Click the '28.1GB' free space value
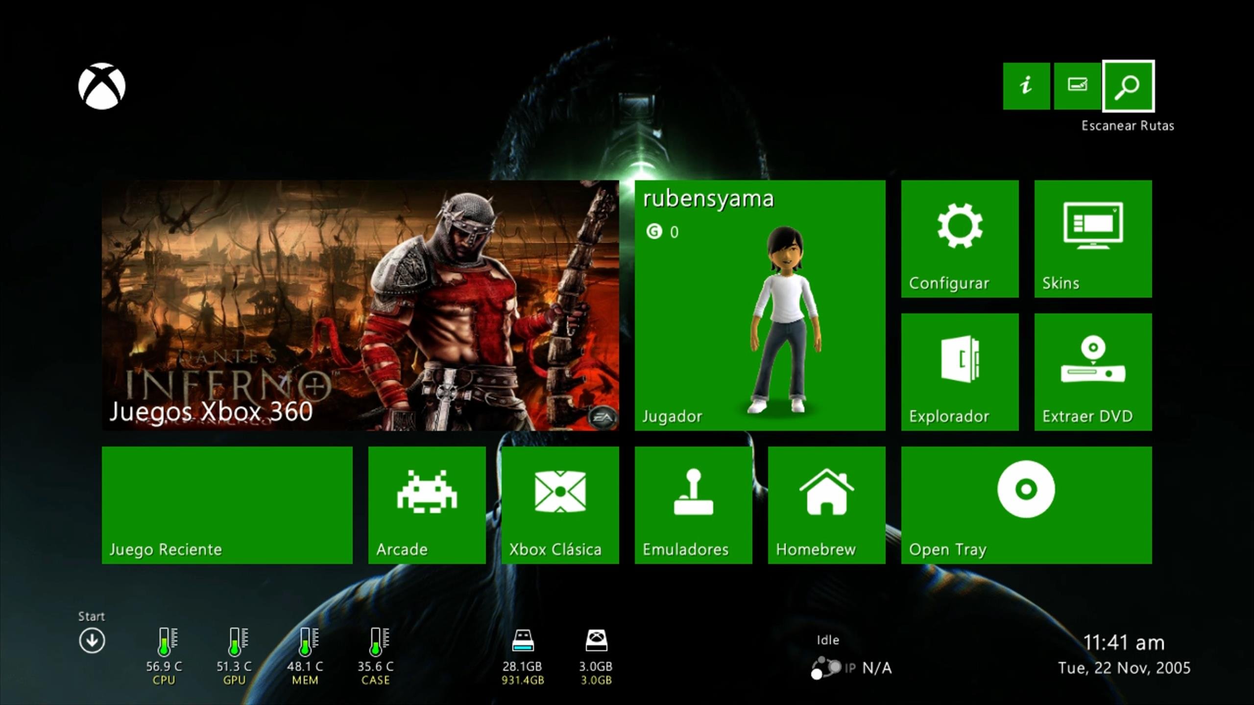1254x705 pixels. click(522, 666)
